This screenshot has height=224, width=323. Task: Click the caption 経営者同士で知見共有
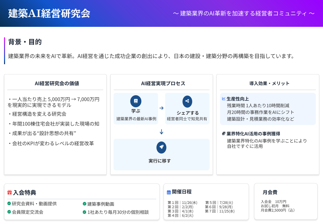[187, 119]
